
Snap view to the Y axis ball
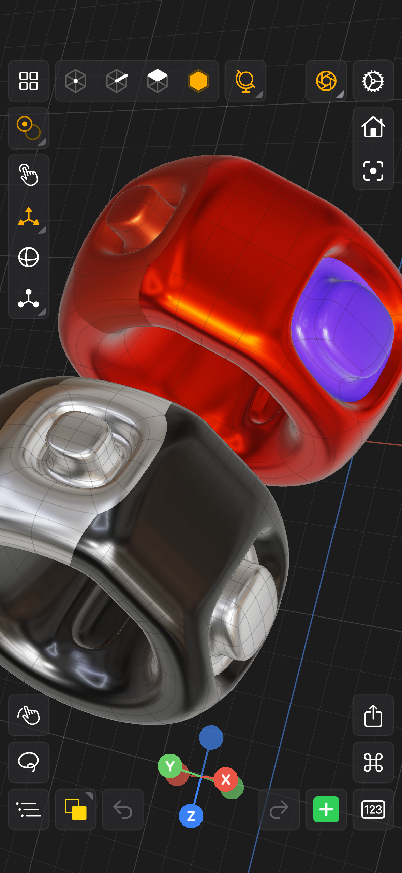click(170, 766)
